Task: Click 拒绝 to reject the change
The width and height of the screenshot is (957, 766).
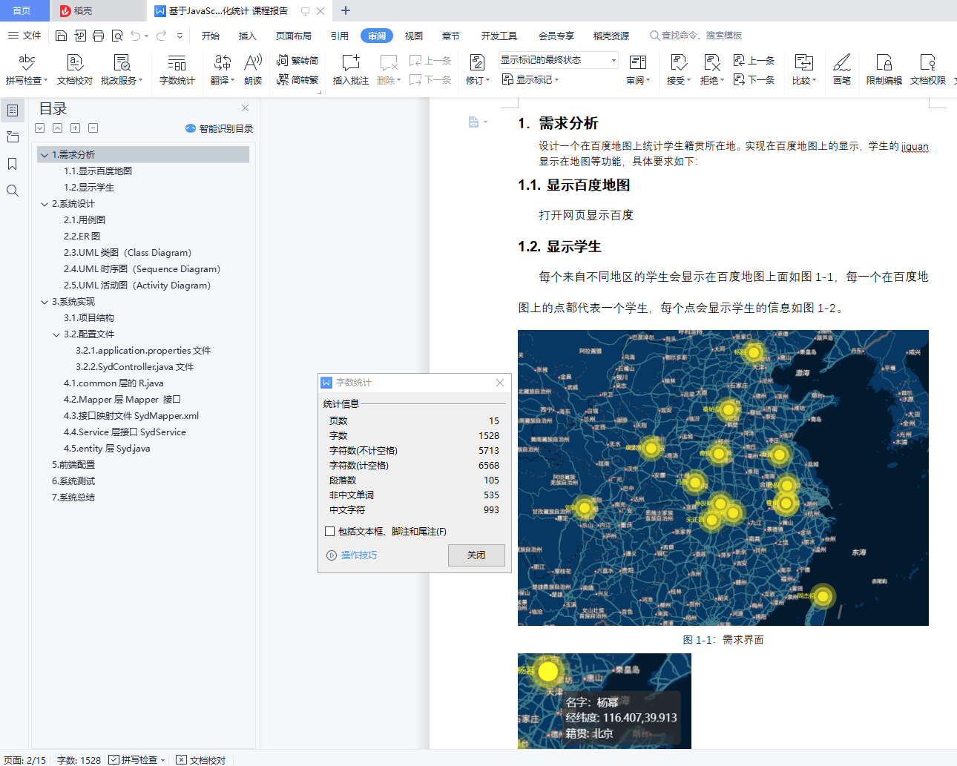Action: [712, 70]
